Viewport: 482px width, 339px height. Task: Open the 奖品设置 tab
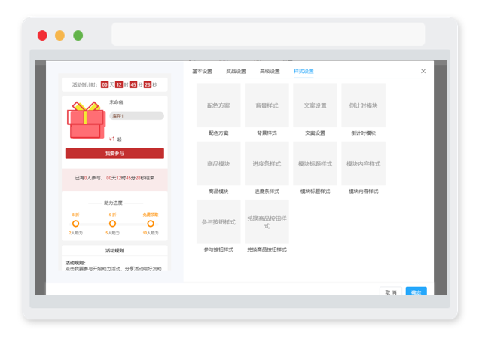tap(236, 72)
